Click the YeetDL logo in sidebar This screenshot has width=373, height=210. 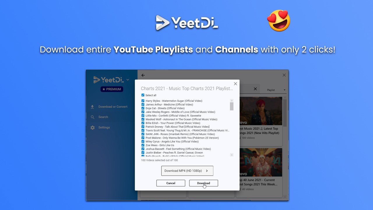click(x=108, y=80)
